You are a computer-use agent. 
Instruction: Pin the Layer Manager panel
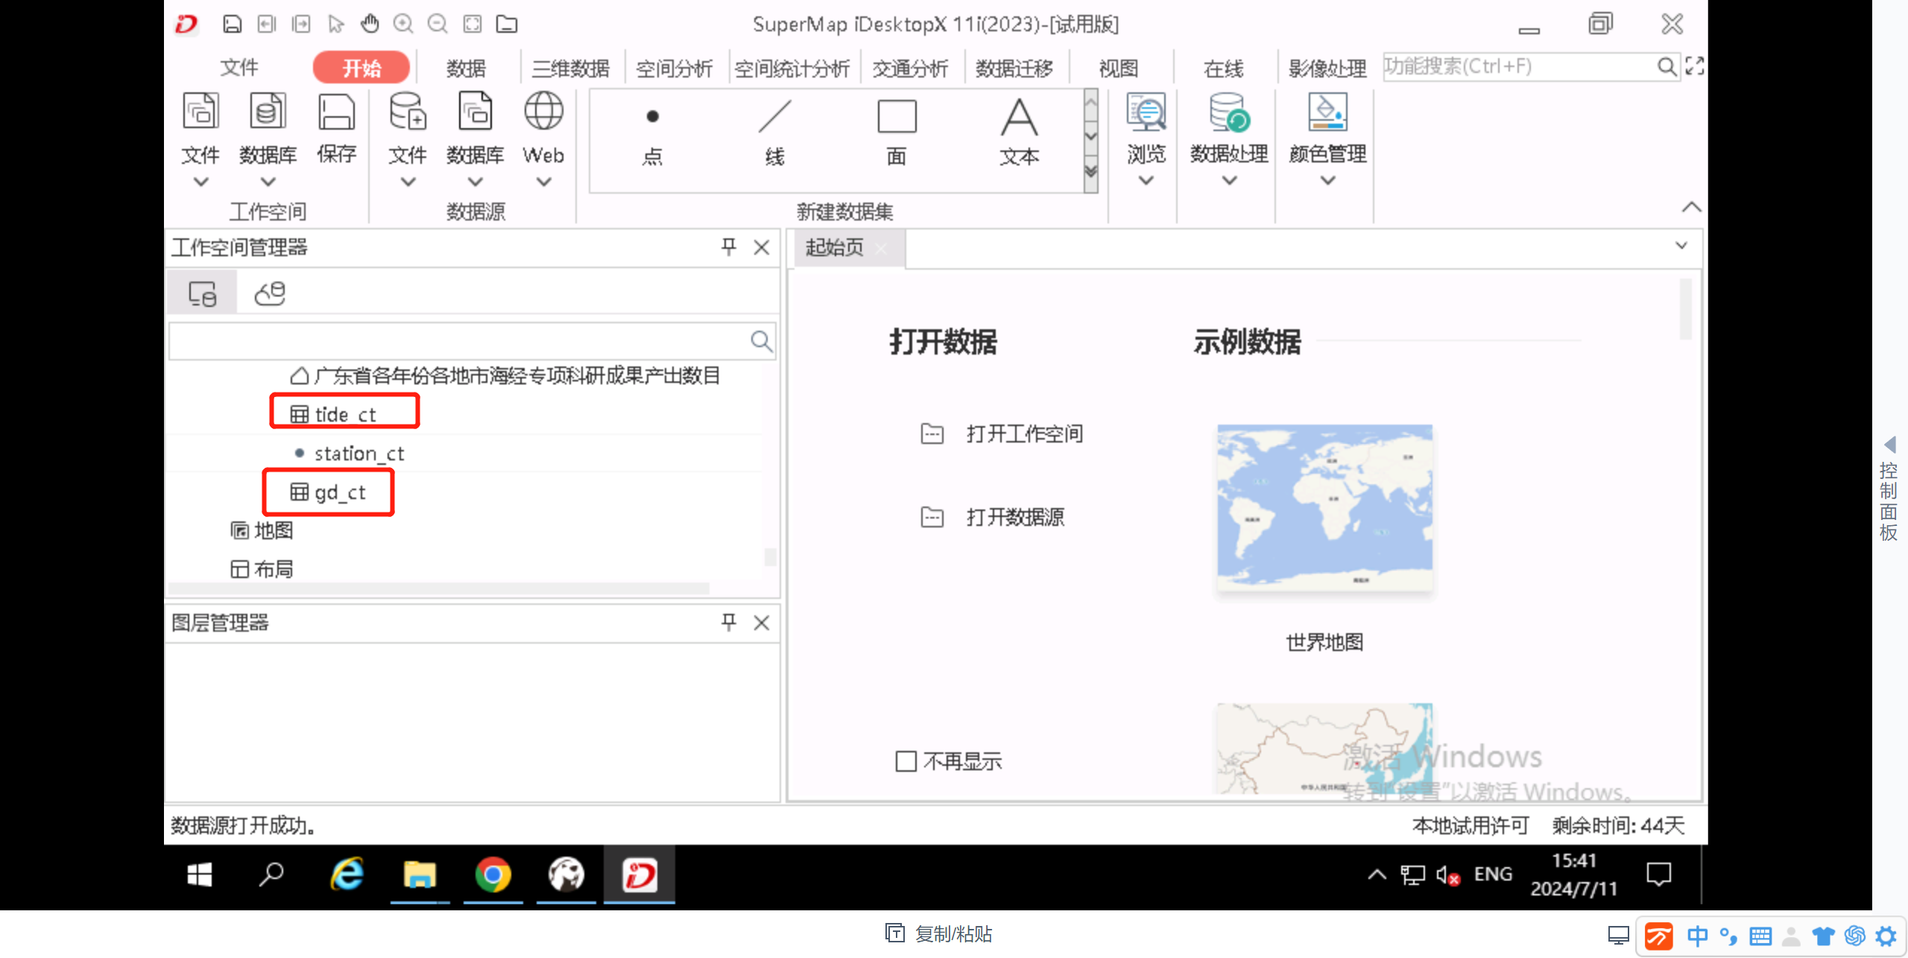click(x=728, y=622)
